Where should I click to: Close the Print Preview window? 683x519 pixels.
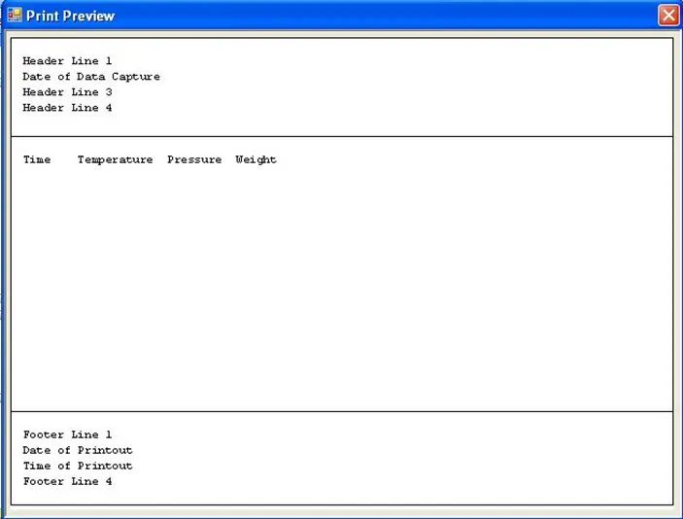(668, 16)
